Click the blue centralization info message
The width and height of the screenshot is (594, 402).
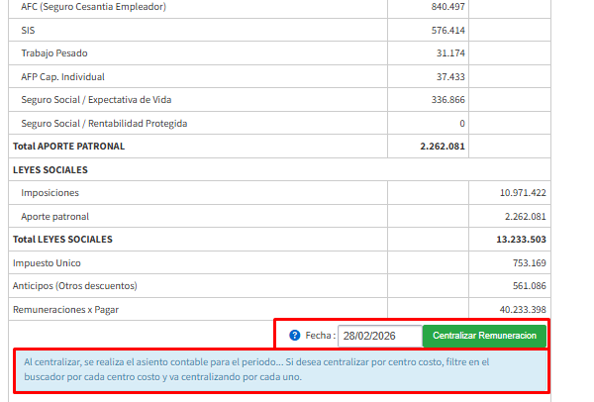pos(280,369)
